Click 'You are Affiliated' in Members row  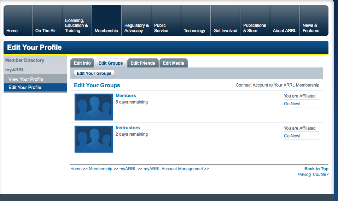click(299, 96)
